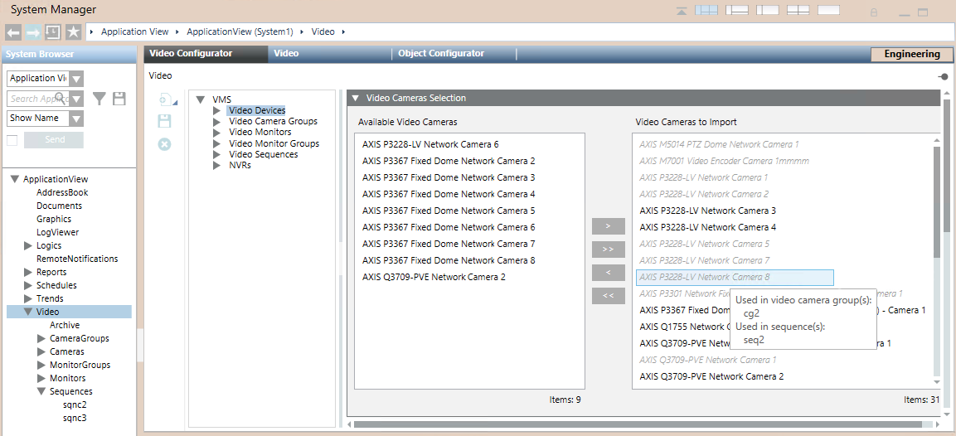Collapse the Video Cameras Selection section

pos(356,98)
